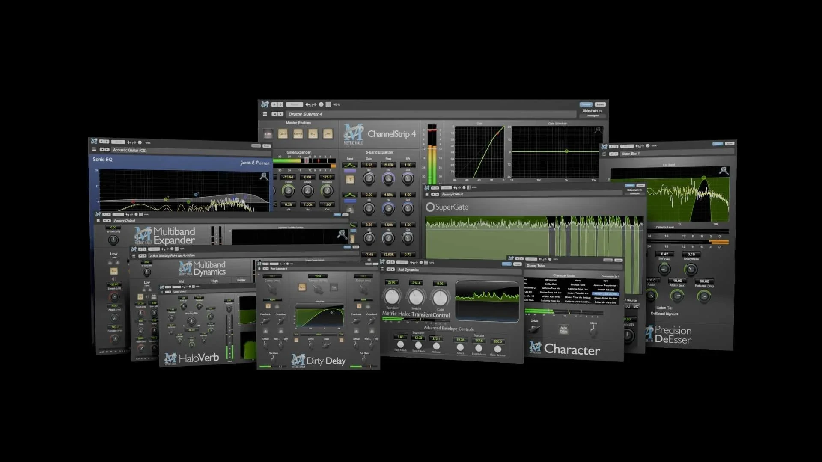Image resolution: width=822 pixels, height=462 pixels.
Task: Open the Dirty Delay hamburger menu
Action: pos(259,269)
